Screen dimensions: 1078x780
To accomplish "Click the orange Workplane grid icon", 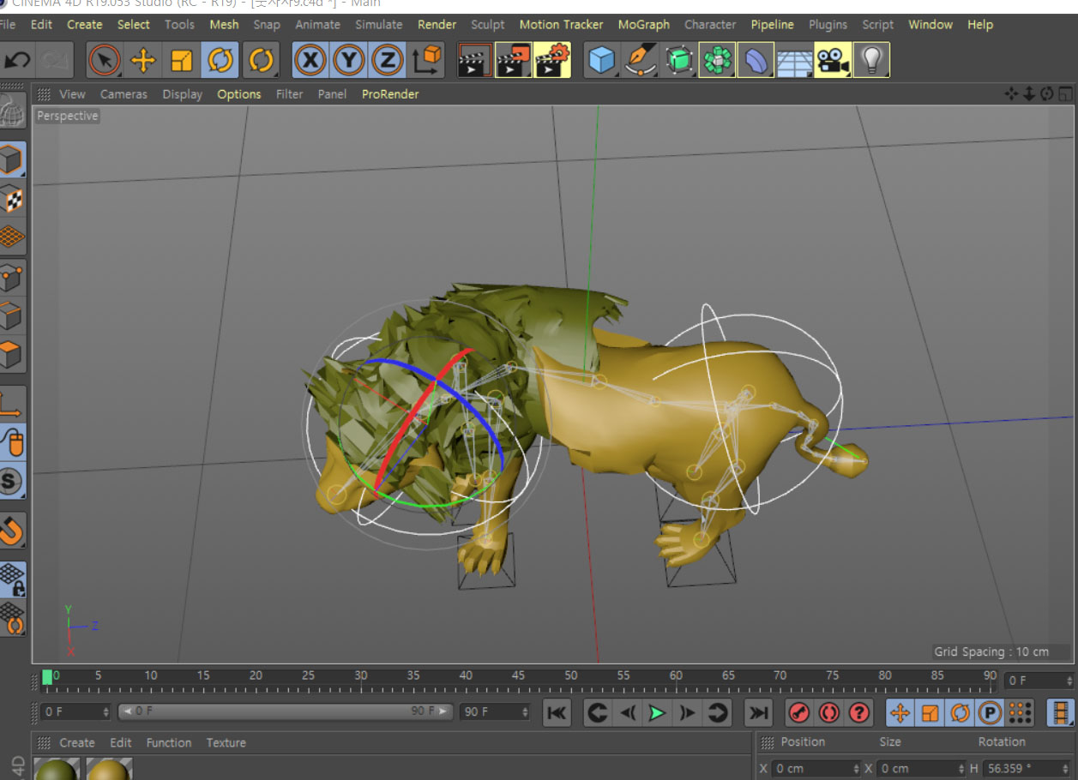I will (12, 237).
